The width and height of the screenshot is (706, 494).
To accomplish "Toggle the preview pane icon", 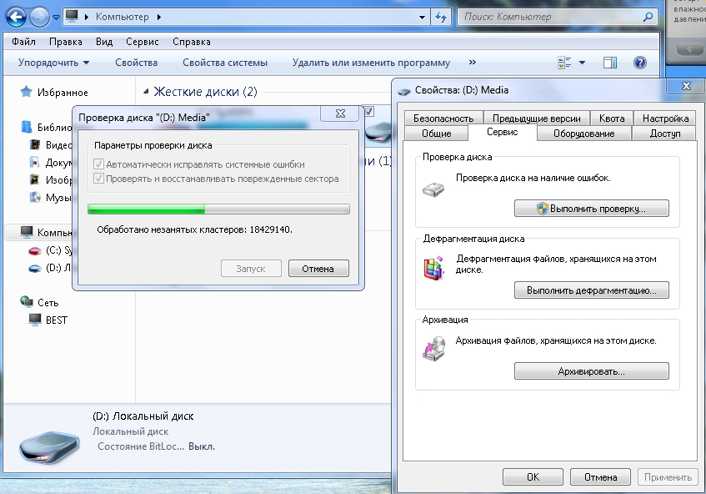I will [x=609, y=63].
